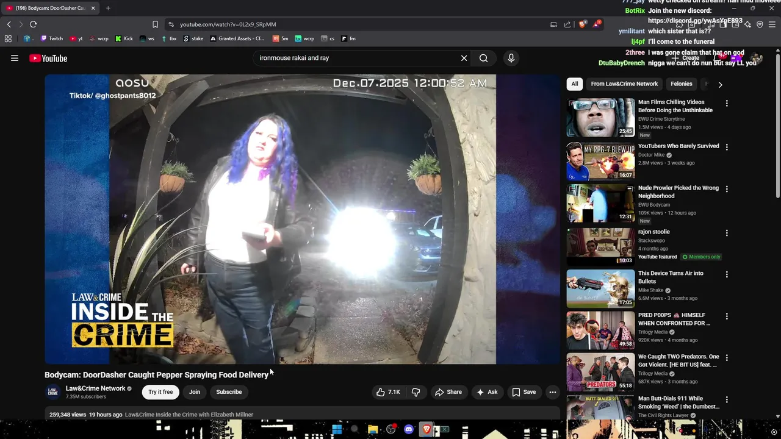Screen dimensions: 781x439
Task: Open PRED P00PS HIMSELF video title
Action: [674, 319]
